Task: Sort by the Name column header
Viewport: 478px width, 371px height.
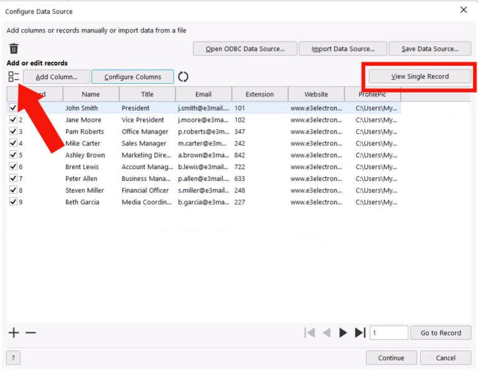Action: pos(91,94)
